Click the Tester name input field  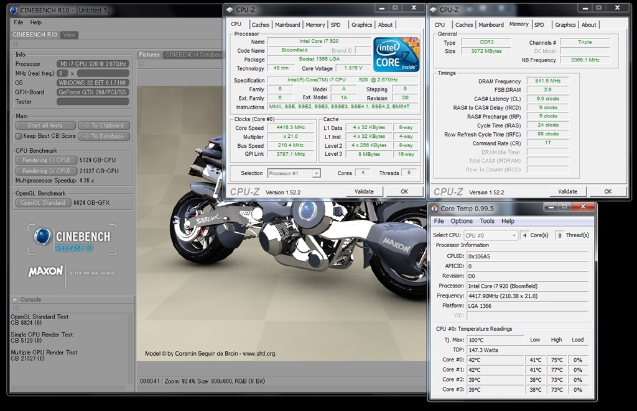coord(93,101)
